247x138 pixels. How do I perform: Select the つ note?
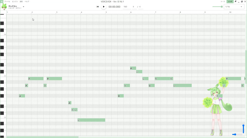tap(45, 86)
